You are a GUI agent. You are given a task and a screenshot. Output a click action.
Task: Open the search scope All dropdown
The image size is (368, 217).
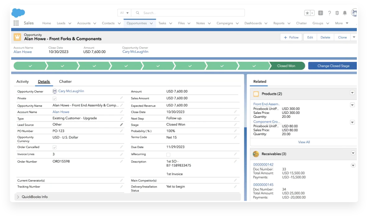point(124,13)
